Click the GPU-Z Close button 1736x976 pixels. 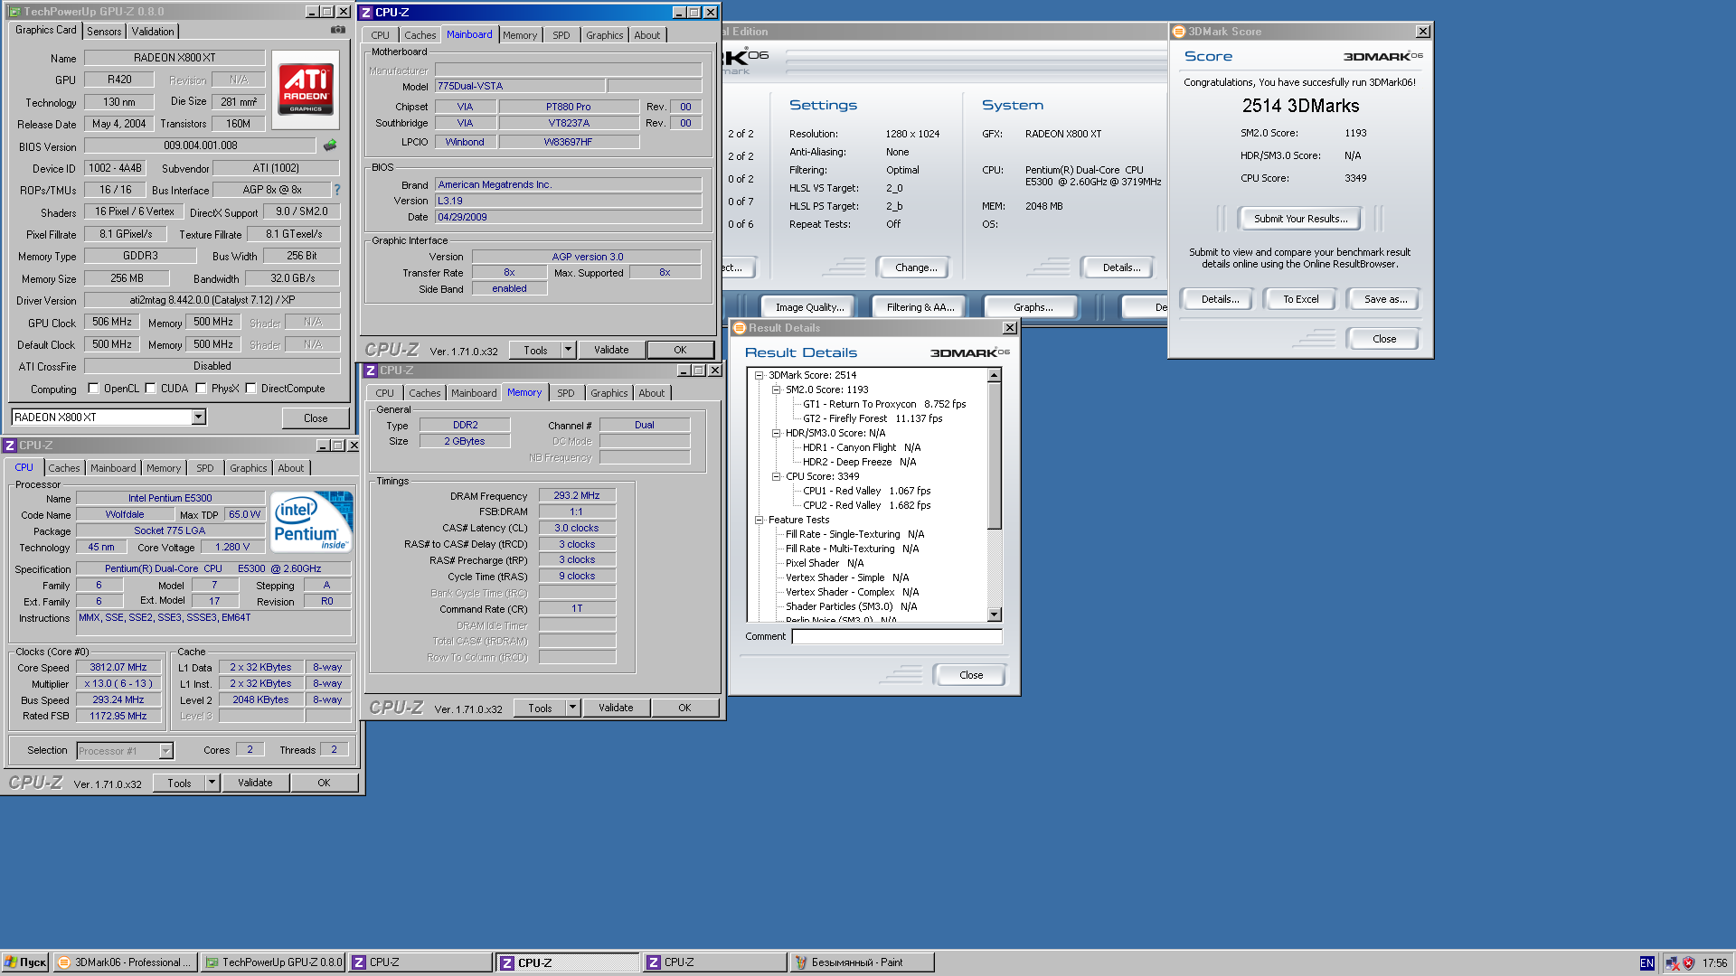316,418
